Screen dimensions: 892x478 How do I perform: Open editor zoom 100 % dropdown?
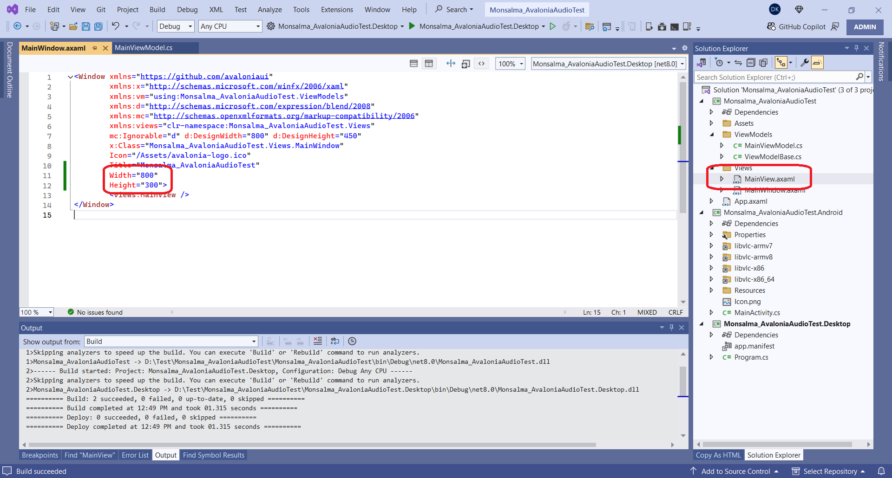tap(37, 312)
